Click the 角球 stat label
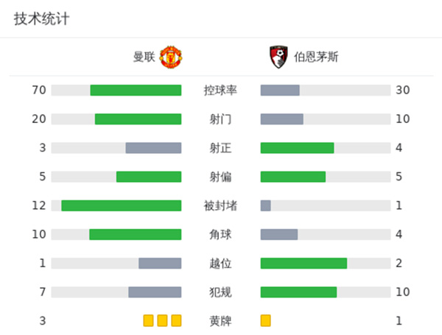Image resolution: width=442 pixels, height=335 pixels. click(220, 234)
